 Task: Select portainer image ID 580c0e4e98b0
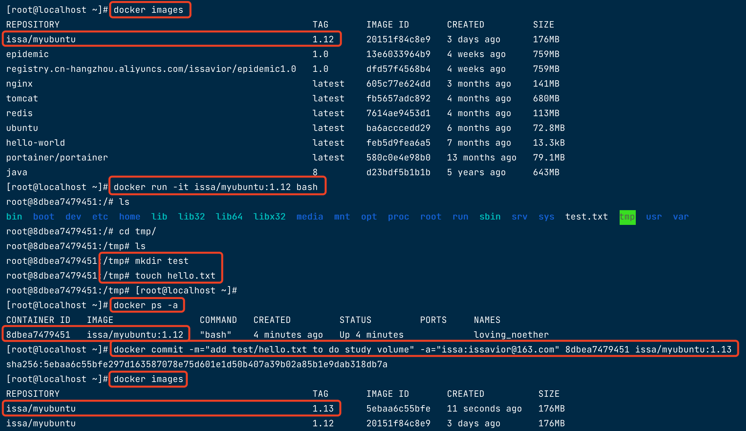pos(398,157)
